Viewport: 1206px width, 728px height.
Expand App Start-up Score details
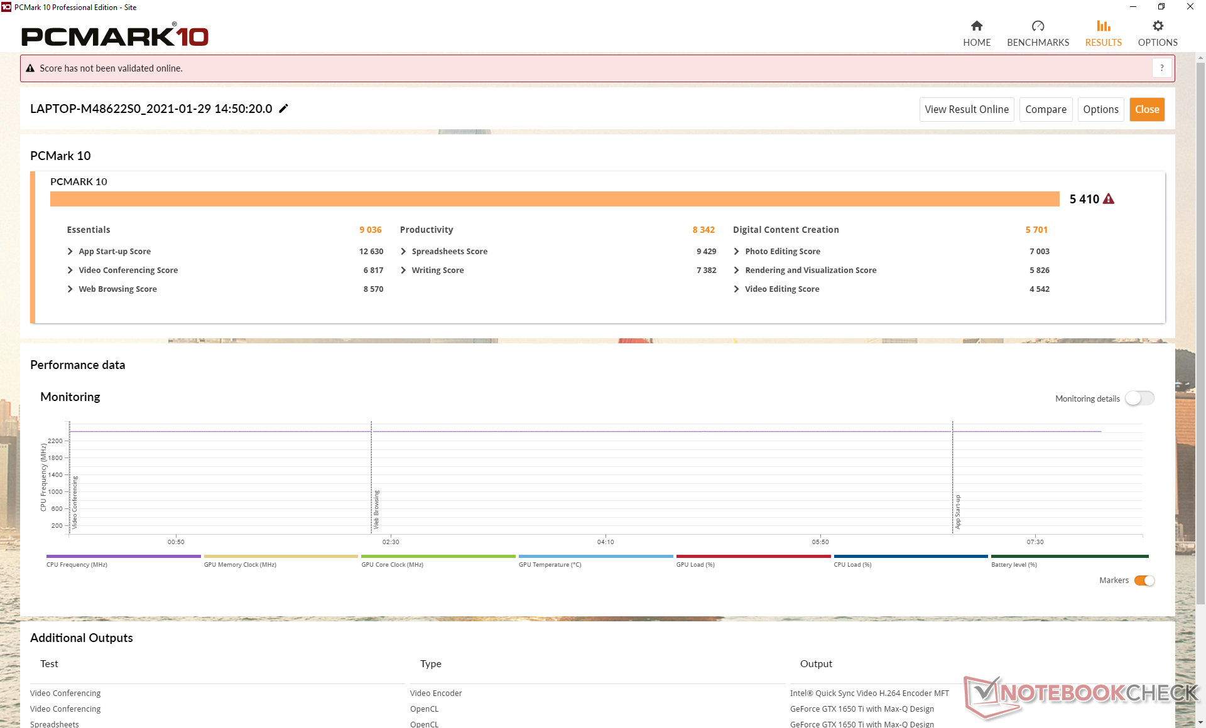coord(70,251)
